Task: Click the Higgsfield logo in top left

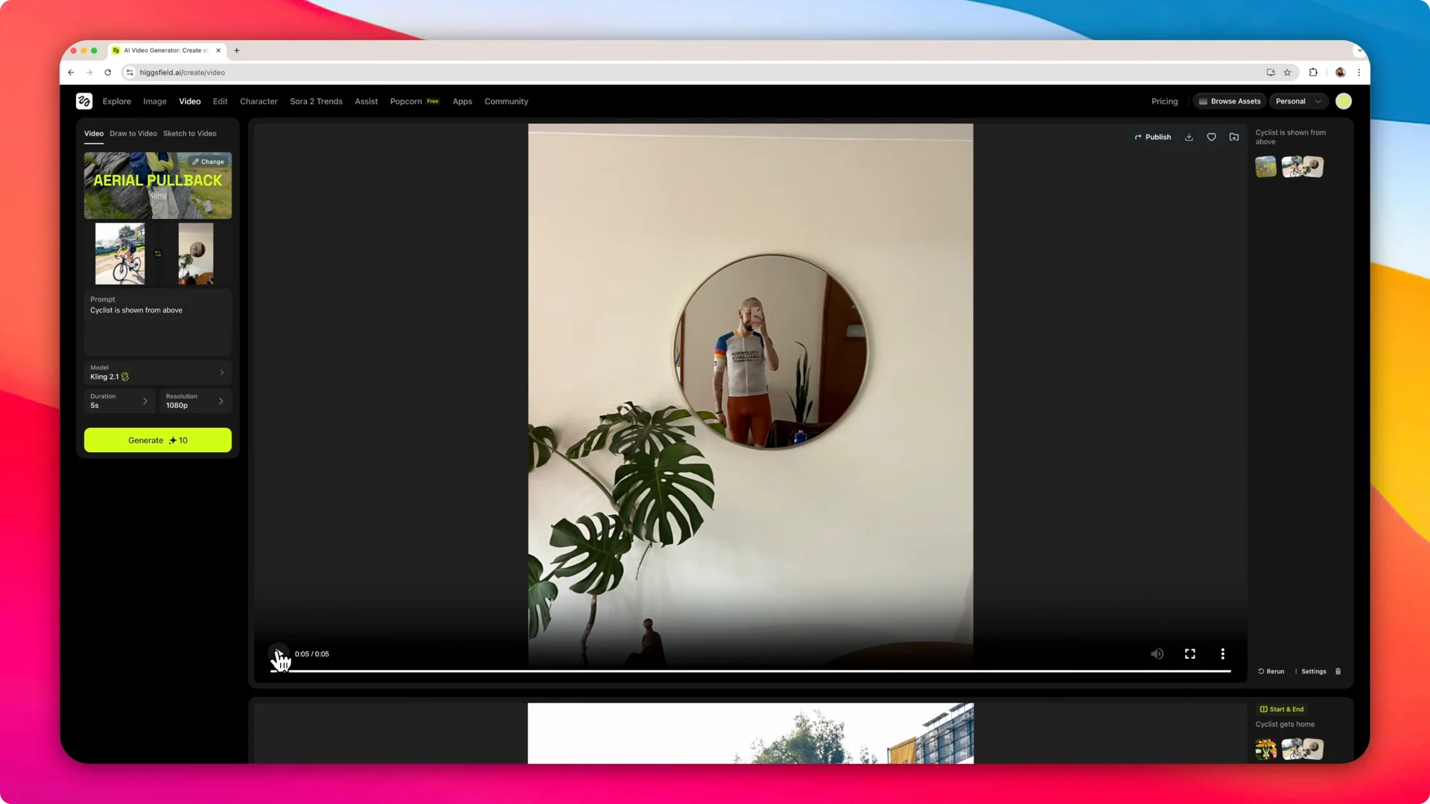Action: (x=83, y=100)
